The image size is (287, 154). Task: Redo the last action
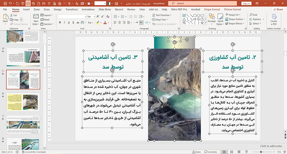pos(18,4)
